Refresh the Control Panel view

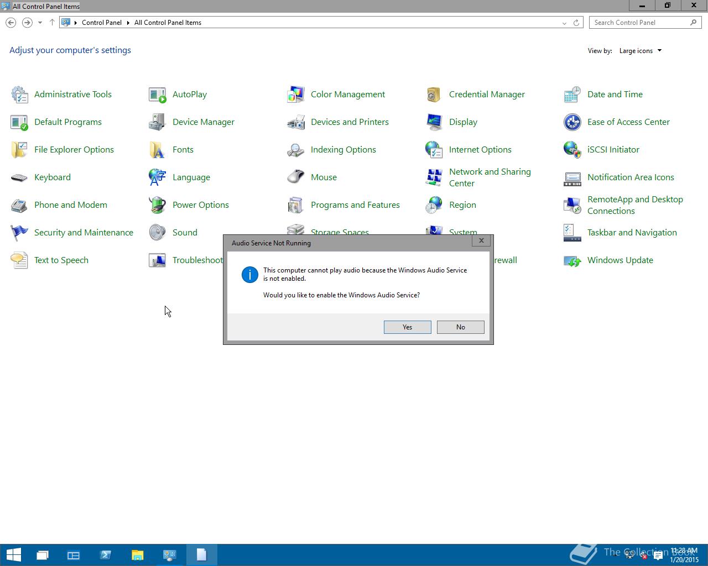[576, 23]
